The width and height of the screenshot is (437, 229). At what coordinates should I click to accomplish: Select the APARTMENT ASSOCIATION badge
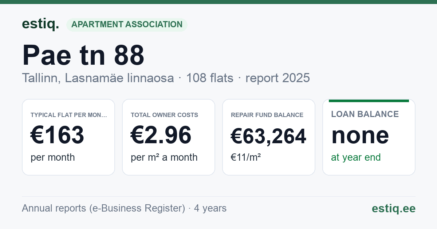pyautogui.click(x=127, y=25)
